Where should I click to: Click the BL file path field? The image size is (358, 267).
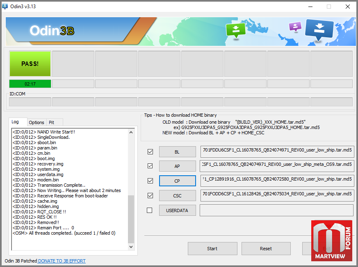pos(277,152)
